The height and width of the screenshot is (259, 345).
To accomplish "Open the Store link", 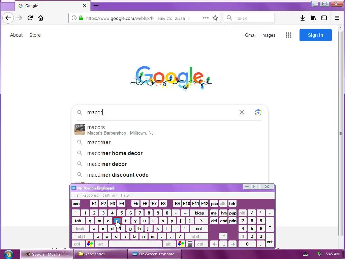I will 35,35.
